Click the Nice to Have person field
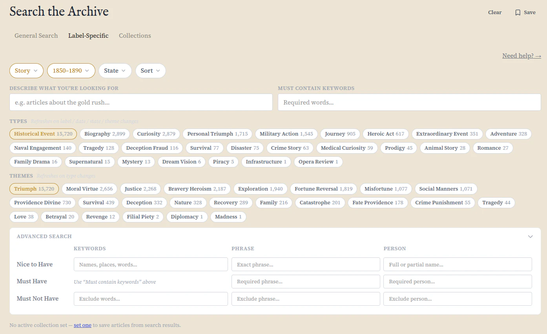547x334 pixels. [458, 264]
